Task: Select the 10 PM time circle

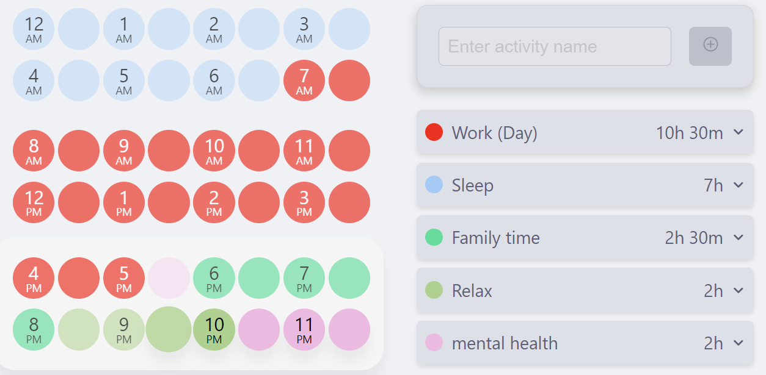Action: 214,329
